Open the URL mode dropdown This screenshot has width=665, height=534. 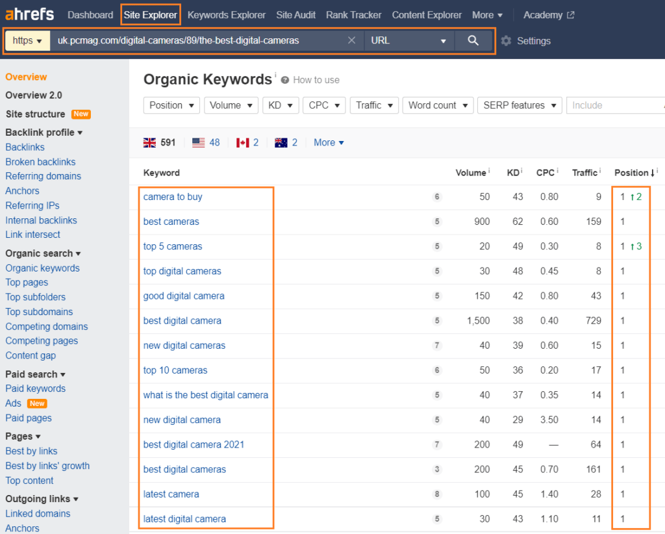(409, 41)
